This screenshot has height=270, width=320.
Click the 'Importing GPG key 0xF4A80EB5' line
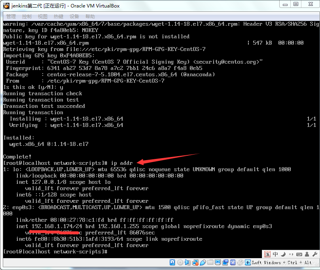coord(49,55)
